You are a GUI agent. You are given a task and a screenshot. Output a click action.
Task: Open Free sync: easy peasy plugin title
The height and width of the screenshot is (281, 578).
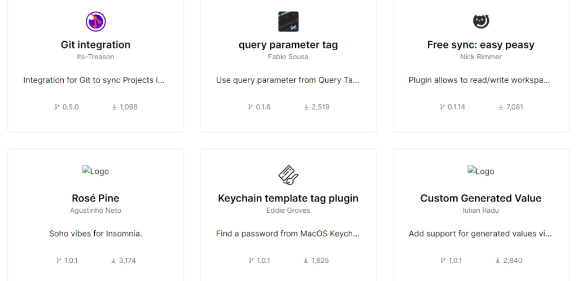coord(481,45)
